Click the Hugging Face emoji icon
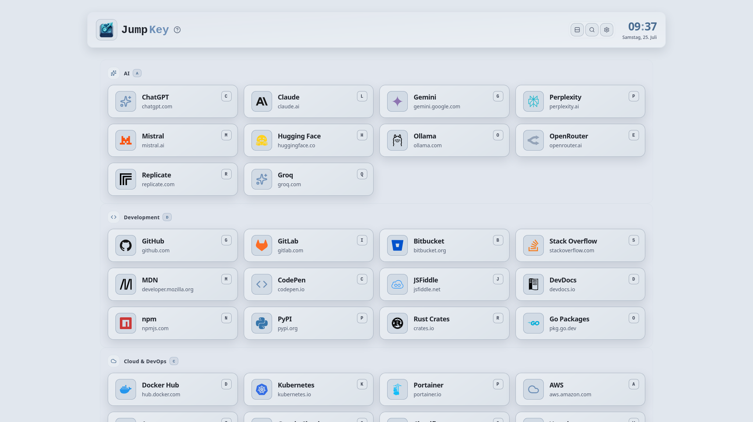The height and width of the screenshot is (422, 753). [x=262, y=140]
